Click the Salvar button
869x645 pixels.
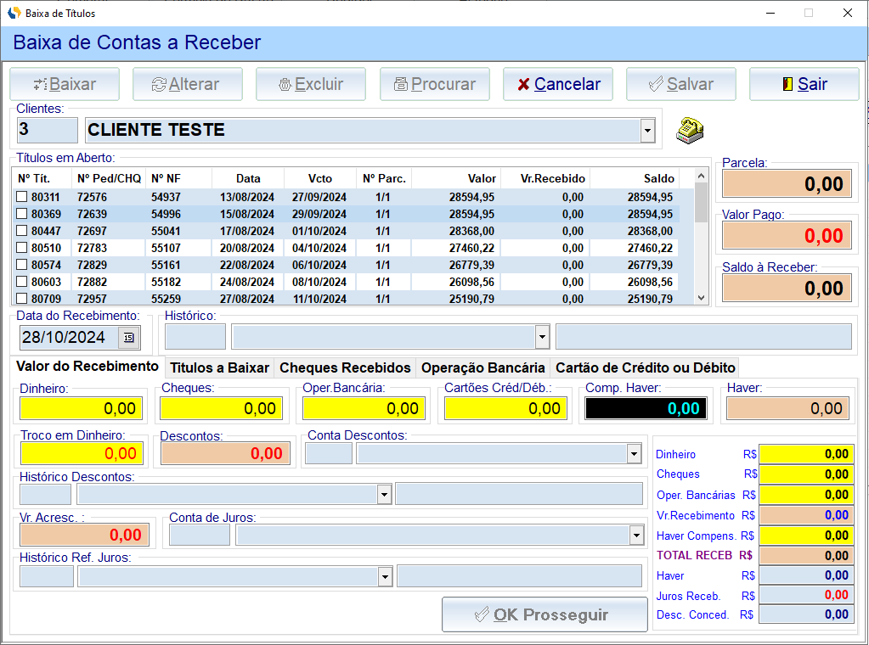tap(681, 84)
